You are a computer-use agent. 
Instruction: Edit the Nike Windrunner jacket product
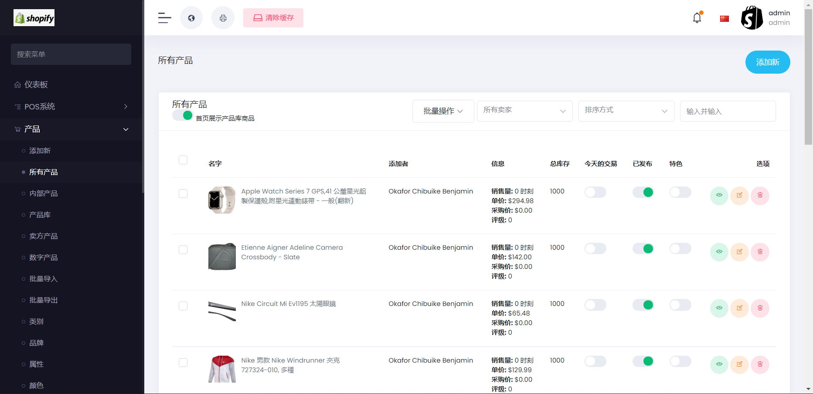click(740, 364)
